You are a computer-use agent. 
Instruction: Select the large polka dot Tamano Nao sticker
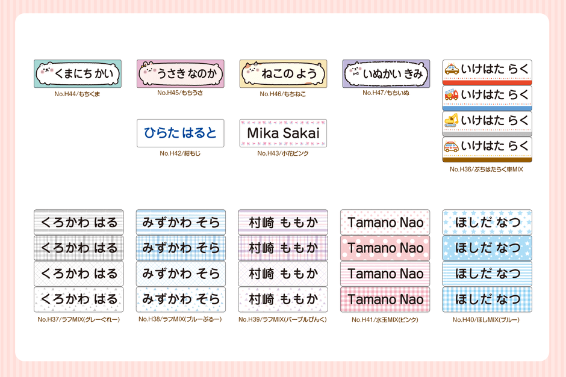coord(385,248)
